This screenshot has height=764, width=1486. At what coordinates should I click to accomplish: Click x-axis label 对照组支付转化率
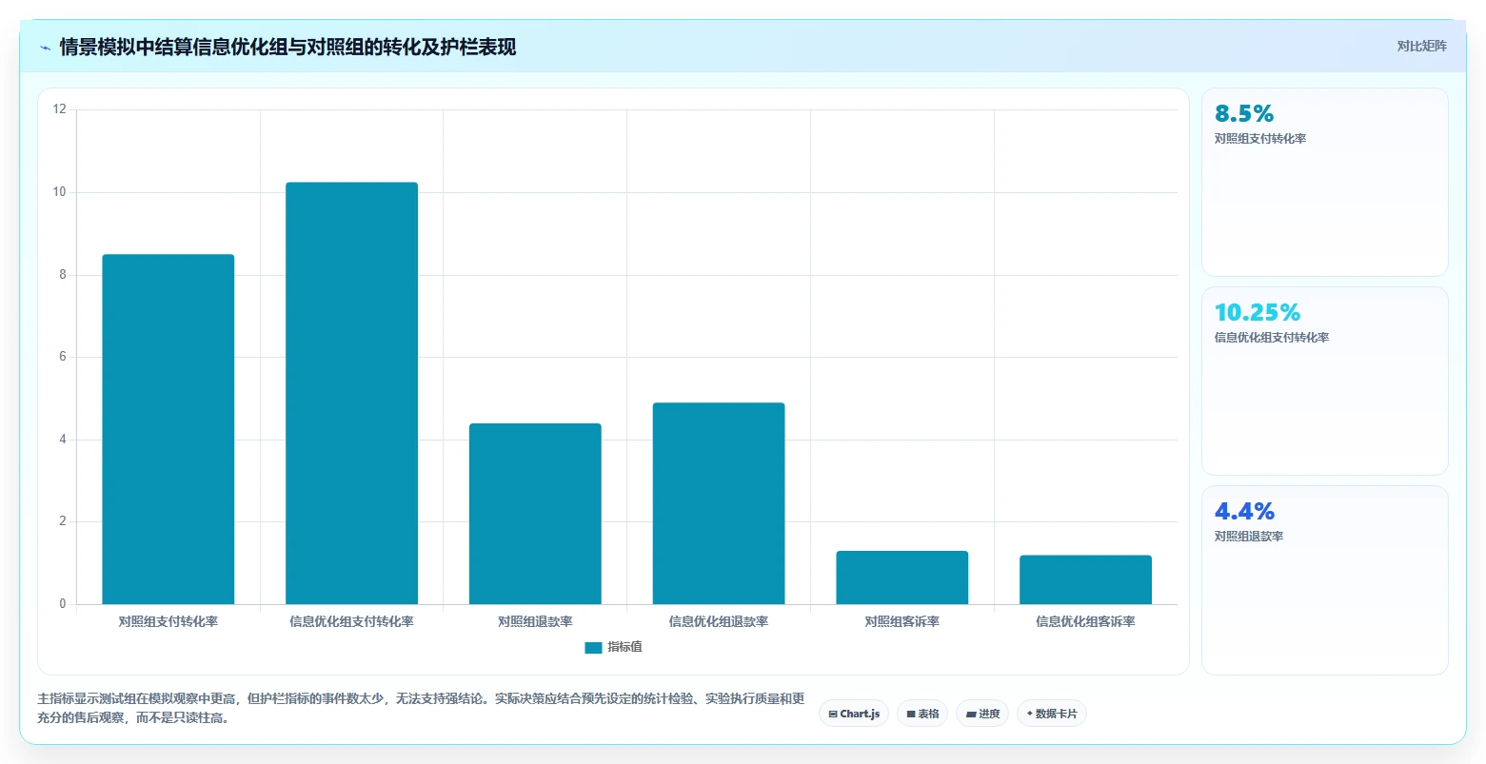point(168,621)
